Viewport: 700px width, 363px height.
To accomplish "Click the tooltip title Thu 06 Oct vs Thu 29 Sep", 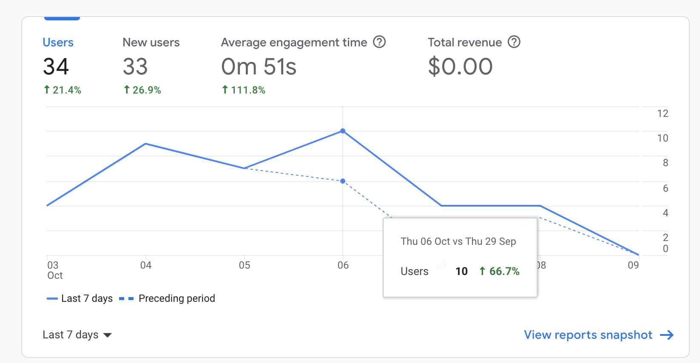I will coord(458,241).
